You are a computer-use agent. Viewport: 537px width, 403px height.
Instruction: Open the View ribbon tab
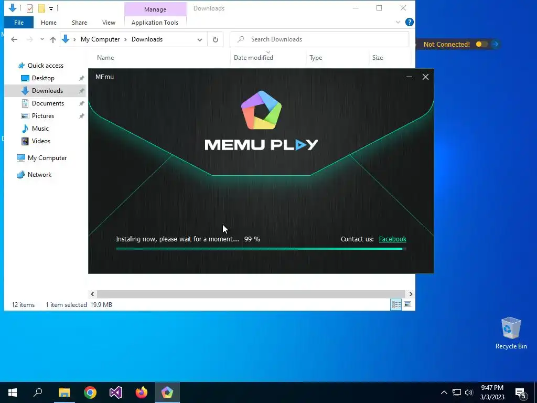[x=109, y=23]
